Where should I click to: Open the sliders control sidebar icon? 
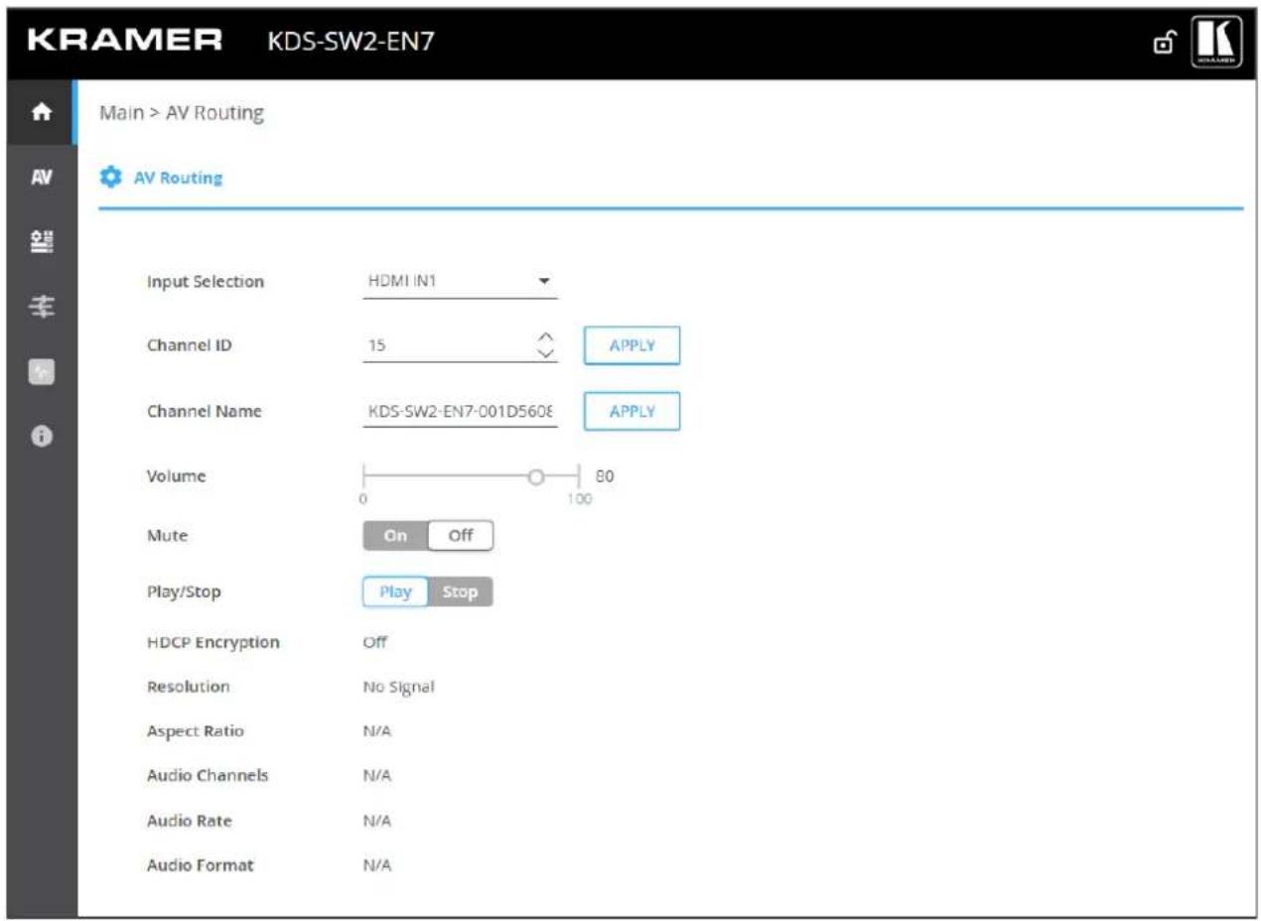click(x=41, y=308)
